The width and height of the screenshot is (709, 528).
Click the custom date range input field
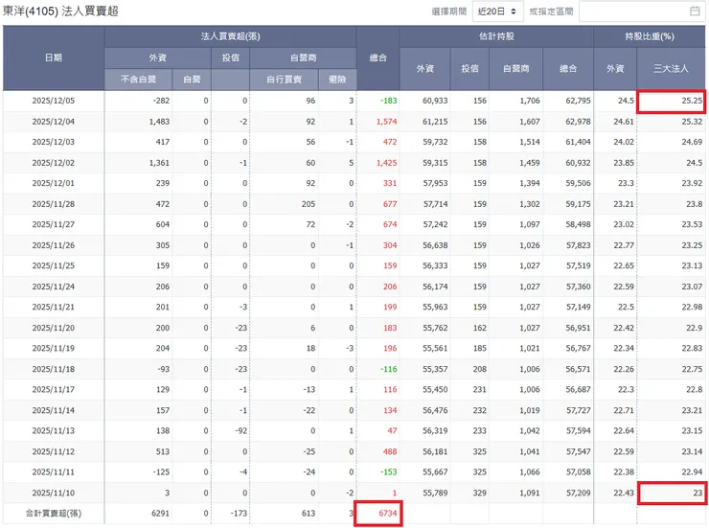click(642, 11)
